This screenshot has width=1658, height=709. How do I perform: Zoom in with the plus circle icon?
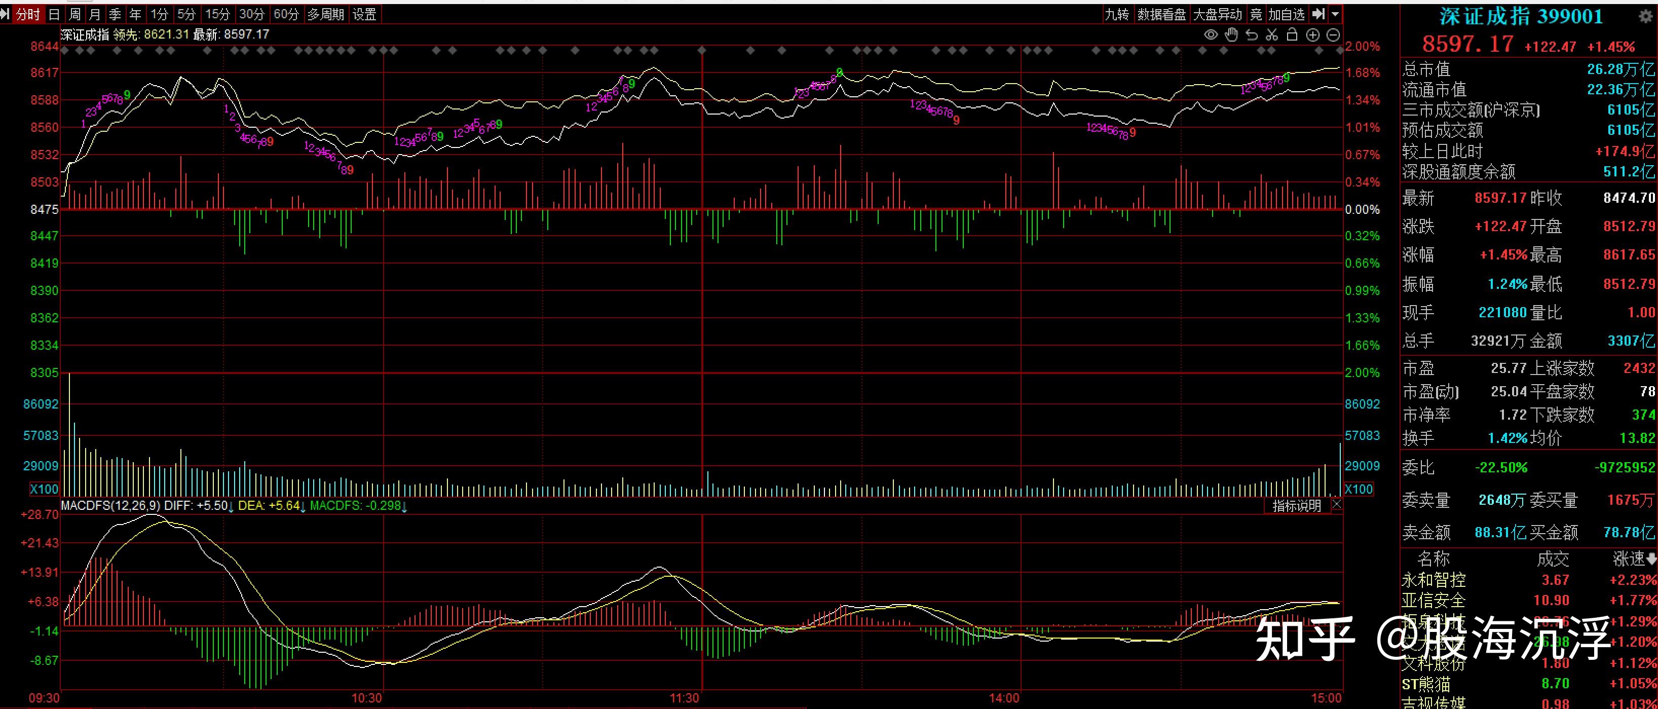[1313, 35]
